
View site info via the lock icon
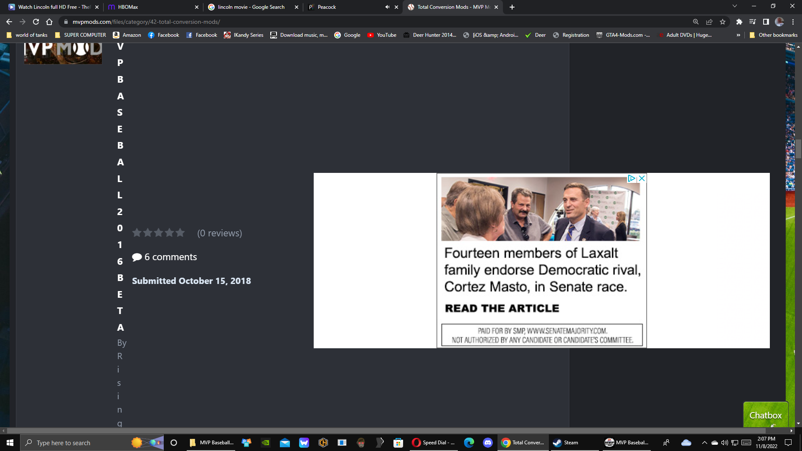tap(66, 22)
